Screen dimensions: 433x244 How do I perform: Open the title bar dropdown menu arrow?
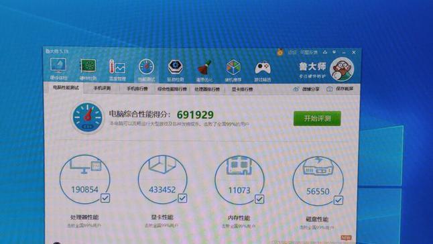coord(334,52)
